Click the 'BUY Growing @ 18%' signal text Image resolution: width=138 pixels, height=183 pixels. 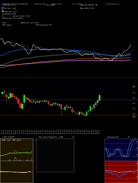44,25
